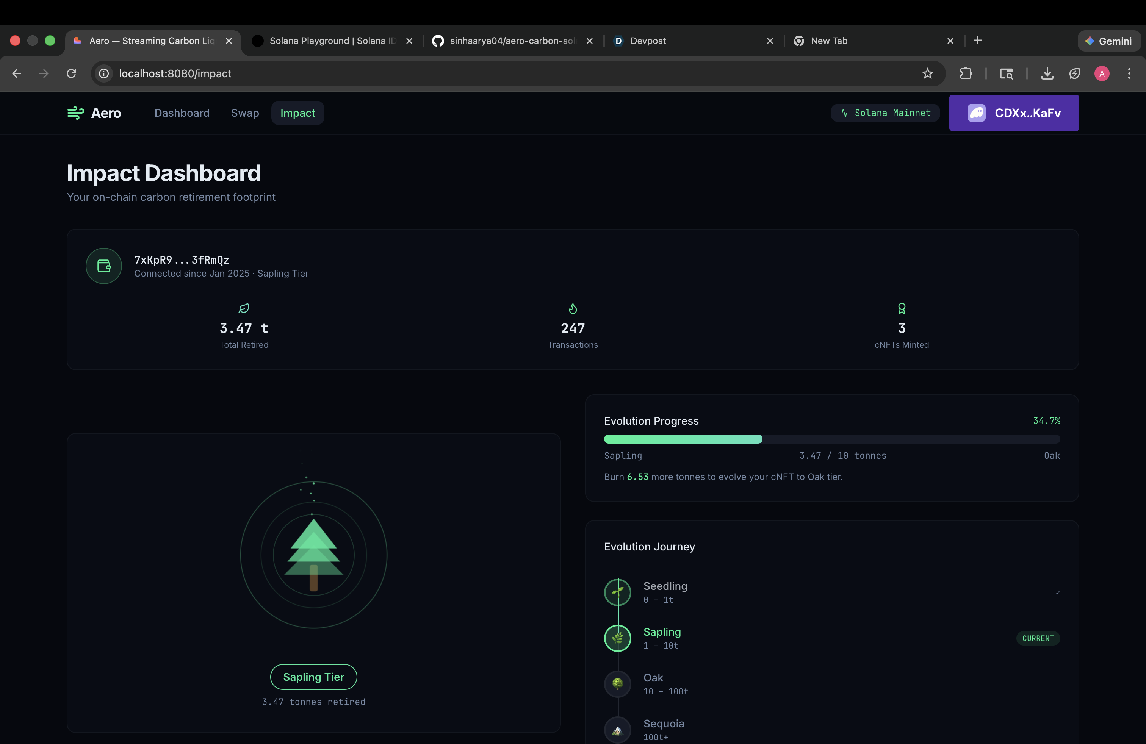This screenshot has width=1146, height=744.
Task: Click the flame icon above Transactions
Action: pyautogui.click(x=573, y=308)
